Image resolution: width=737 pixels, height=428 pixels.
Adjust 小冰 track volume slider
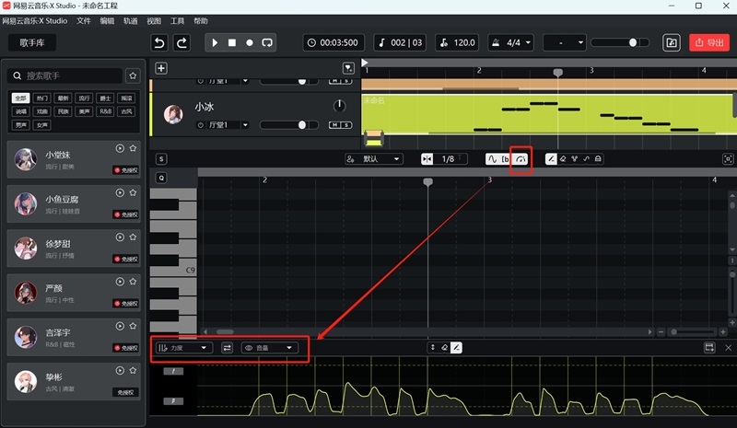[x=289, y=125]
